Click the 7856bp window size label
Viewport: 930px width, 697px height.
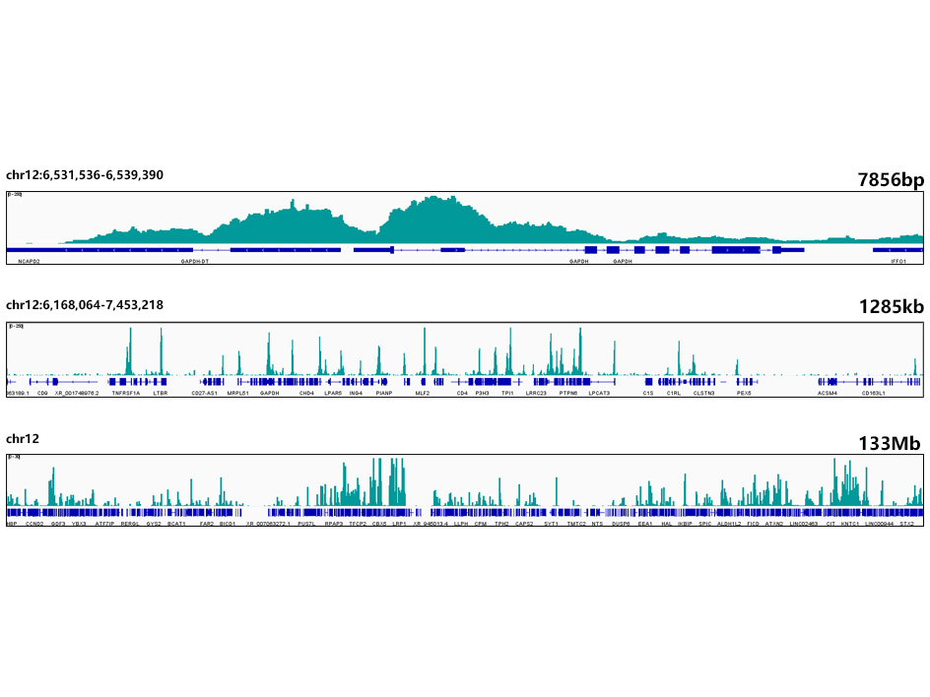(891, 178)
